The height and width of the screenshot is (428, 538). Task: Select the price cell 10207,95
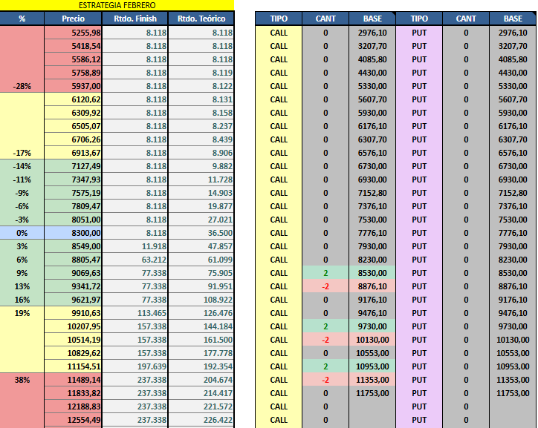[73, 326]
